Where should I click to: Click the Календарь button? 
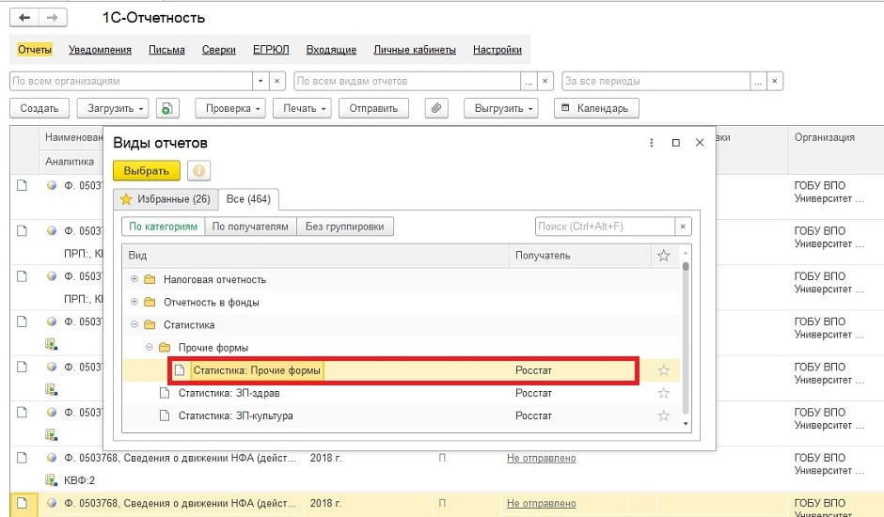coord(596,108)
